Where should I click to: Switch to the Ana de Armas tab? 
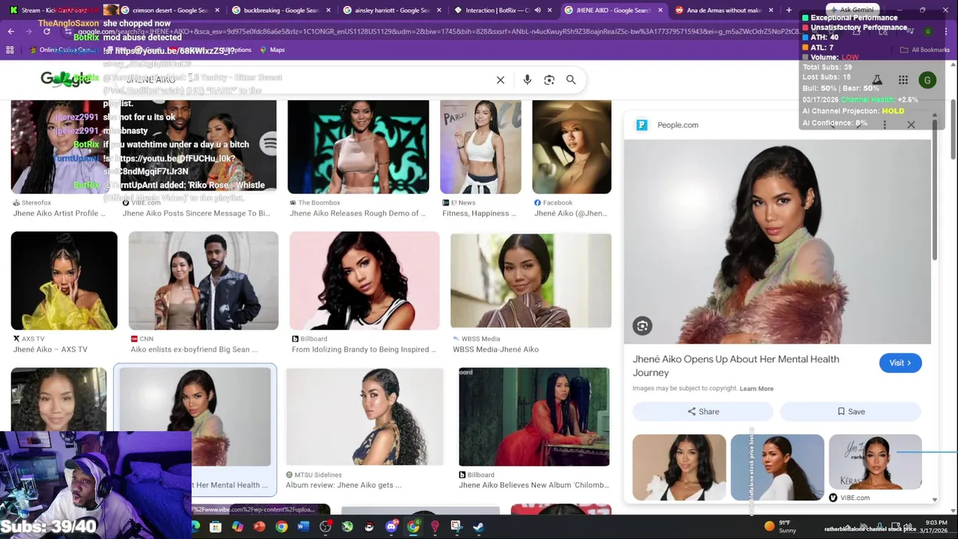pos(723,10)
